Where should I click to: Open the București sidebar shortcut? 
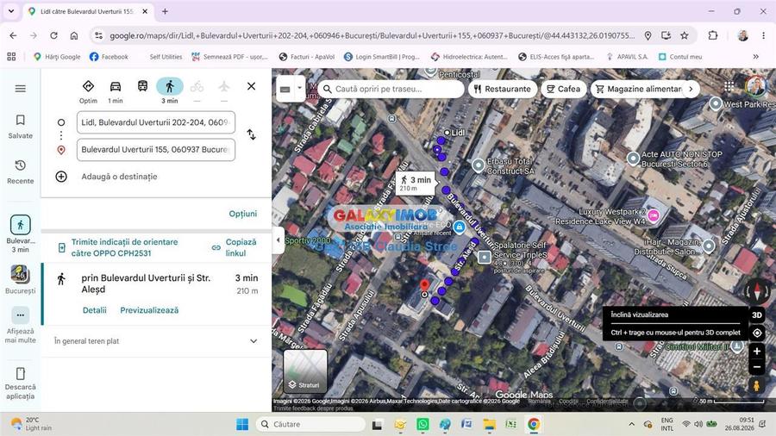pos(21,280)
